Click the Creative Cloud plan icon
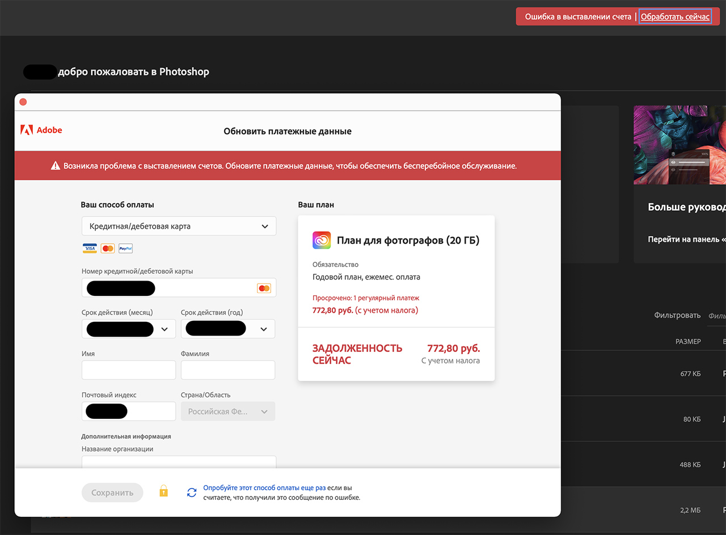726x535 pixels. tap(322, 240)
